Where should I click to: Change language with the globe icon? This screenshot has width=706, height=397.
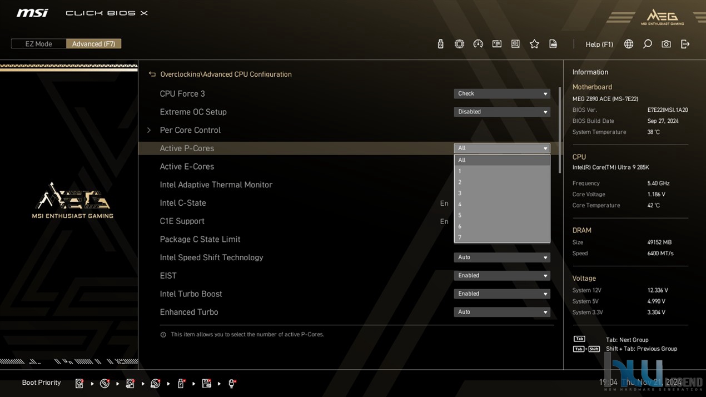coord(629,44)
